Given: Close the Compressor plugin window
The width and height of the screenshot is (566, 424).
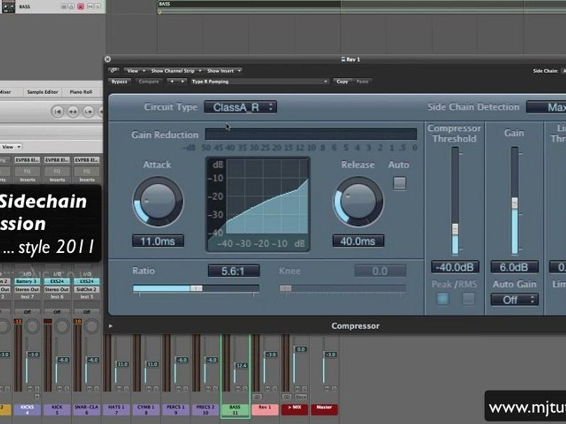Looking at the screenshot, I should pyautogui.click(x=107, y=59).
